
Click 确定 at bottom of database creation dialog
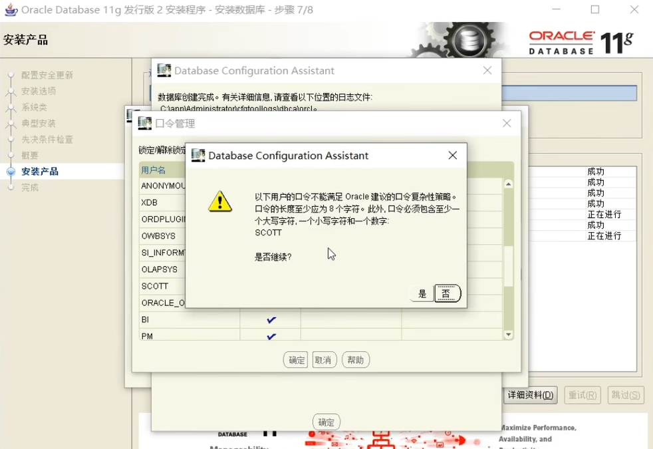(326, 422)
